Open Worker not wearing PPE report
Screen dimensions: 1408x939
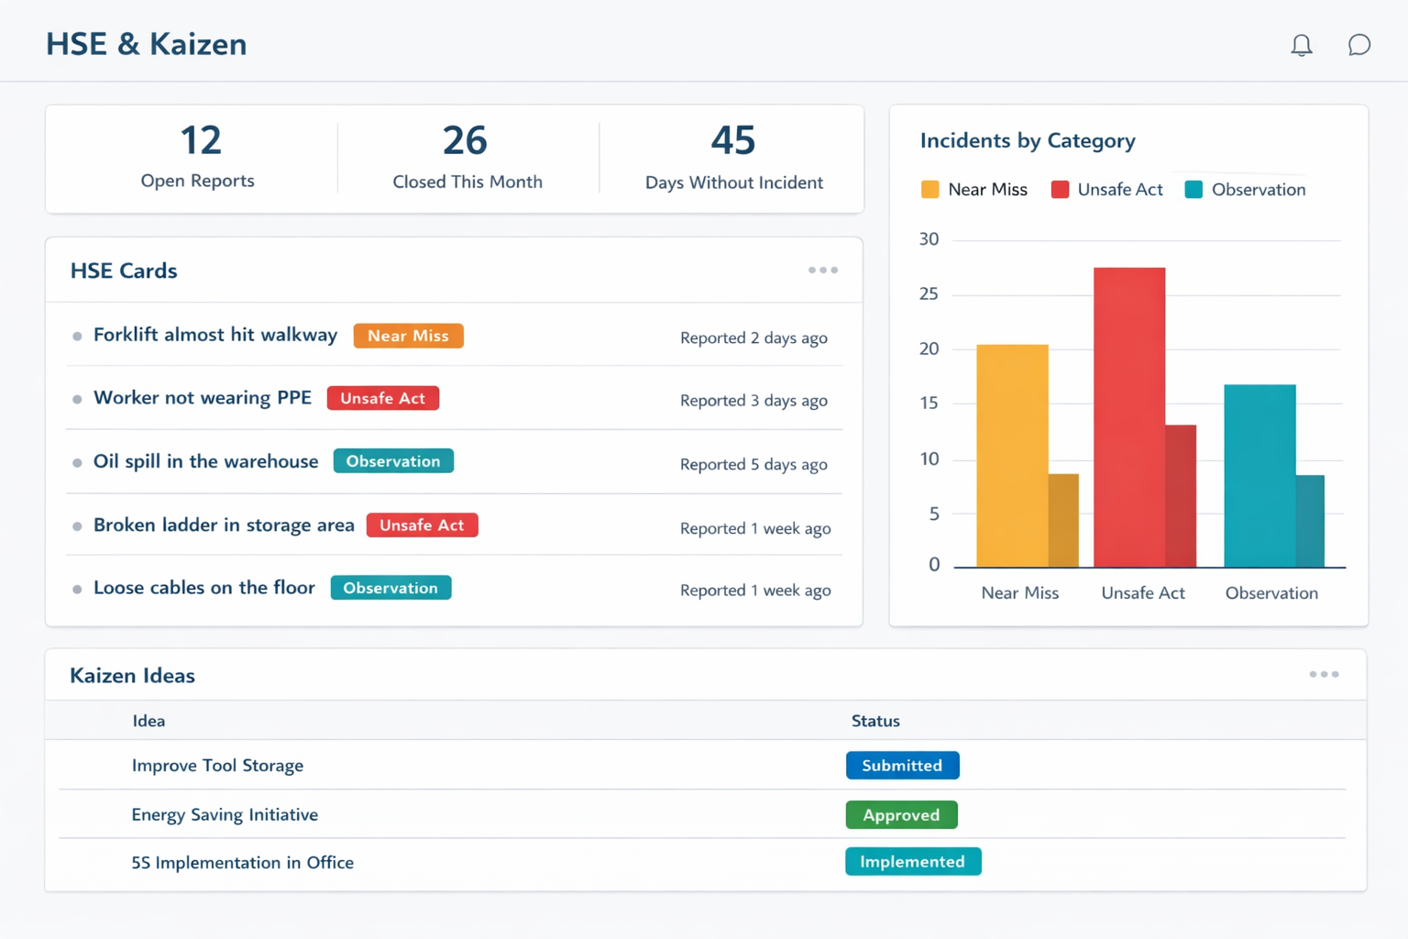(203, 398)
